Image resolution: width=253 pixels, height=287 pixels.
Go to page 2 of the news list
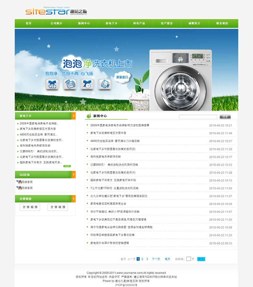pyautogui.click(x=142, y=259)
